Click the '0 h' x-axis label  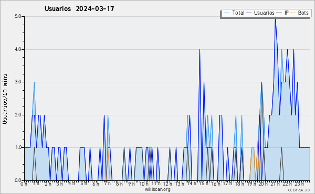coord(24,184)
